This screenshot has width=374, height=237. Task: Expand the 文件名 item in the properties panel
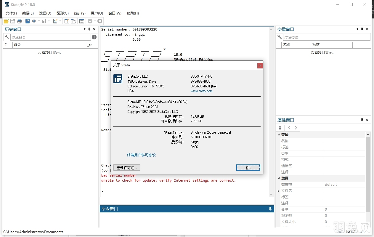pyautogui.click(x=278, y=190)
